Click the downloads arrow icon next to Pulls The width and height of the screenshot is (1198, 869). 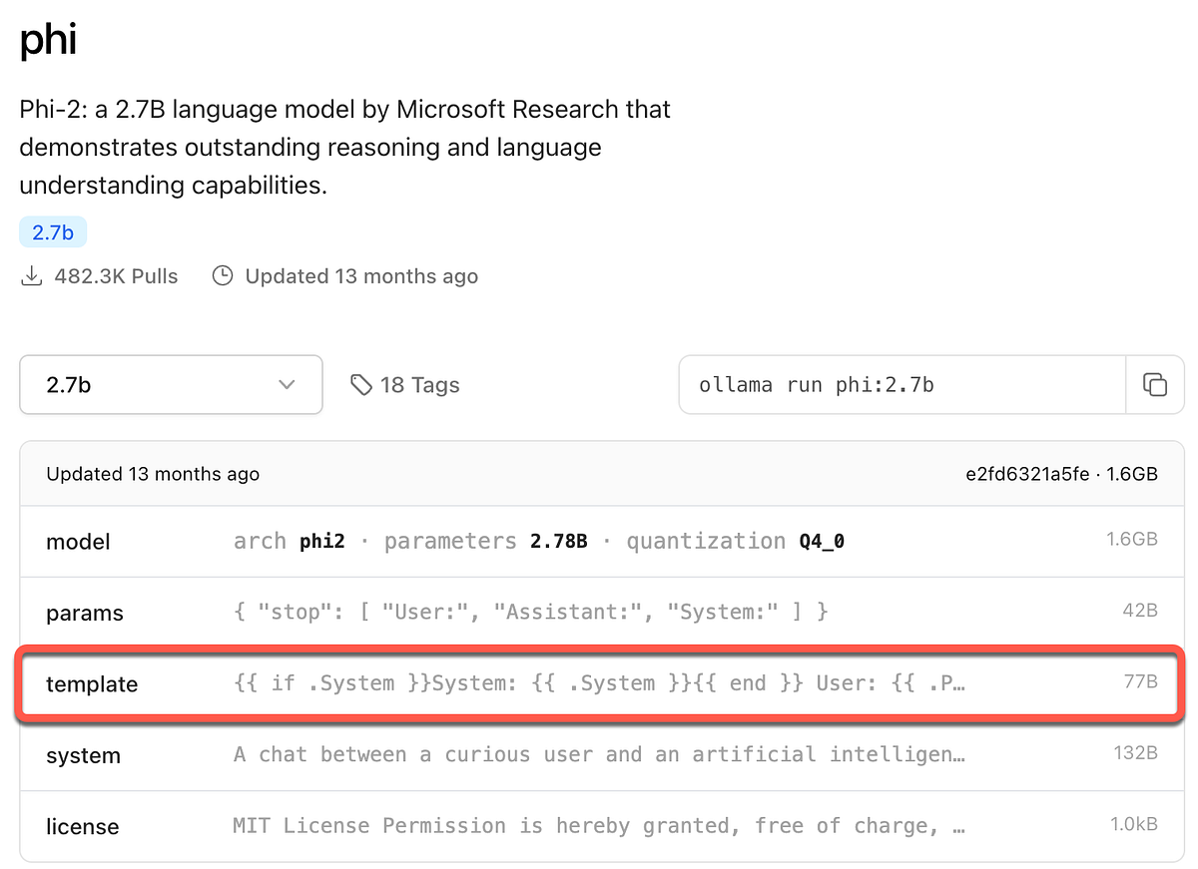31,275
